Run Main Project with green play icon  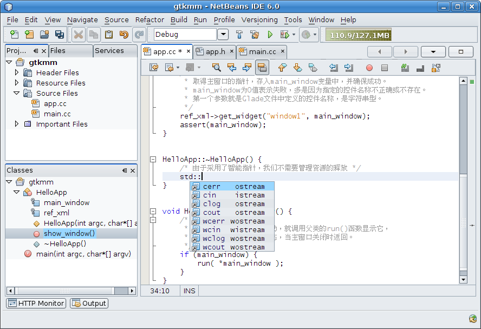[x=270, y=34]
